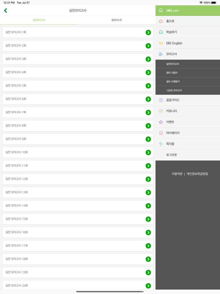The height and width of the screenshot is (294, 220).
Task: Tap the battery indicator in status bar
Action: coord(214,3)
